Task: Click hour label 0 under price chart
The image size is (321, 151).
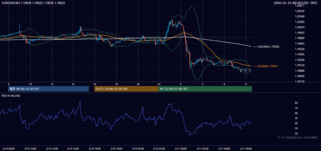Action: (x=181, y=84)
